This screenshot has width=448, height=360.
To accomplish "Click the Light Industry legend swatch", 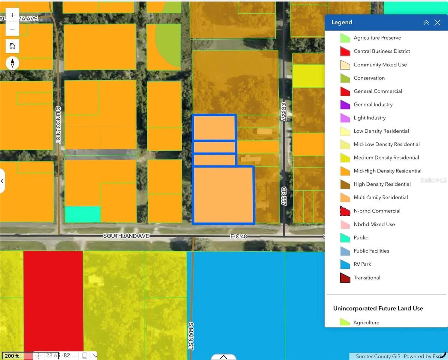I will coord(345,118).
